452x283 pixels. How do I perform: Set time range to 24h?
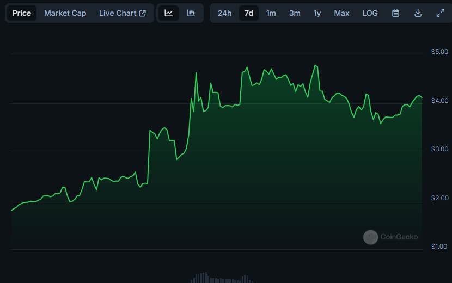tap(224, 13)
